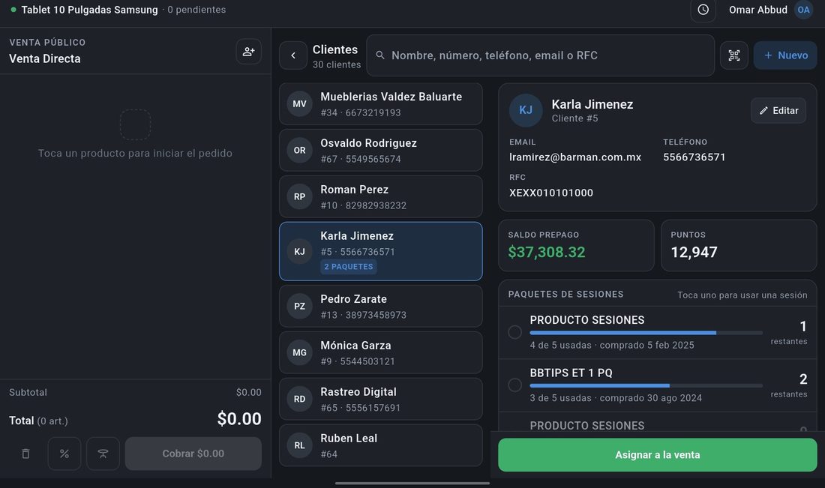The width and height of the screenshot is (825, 488).
Task: Click the total amount $0.00
Action: (238, 418)
